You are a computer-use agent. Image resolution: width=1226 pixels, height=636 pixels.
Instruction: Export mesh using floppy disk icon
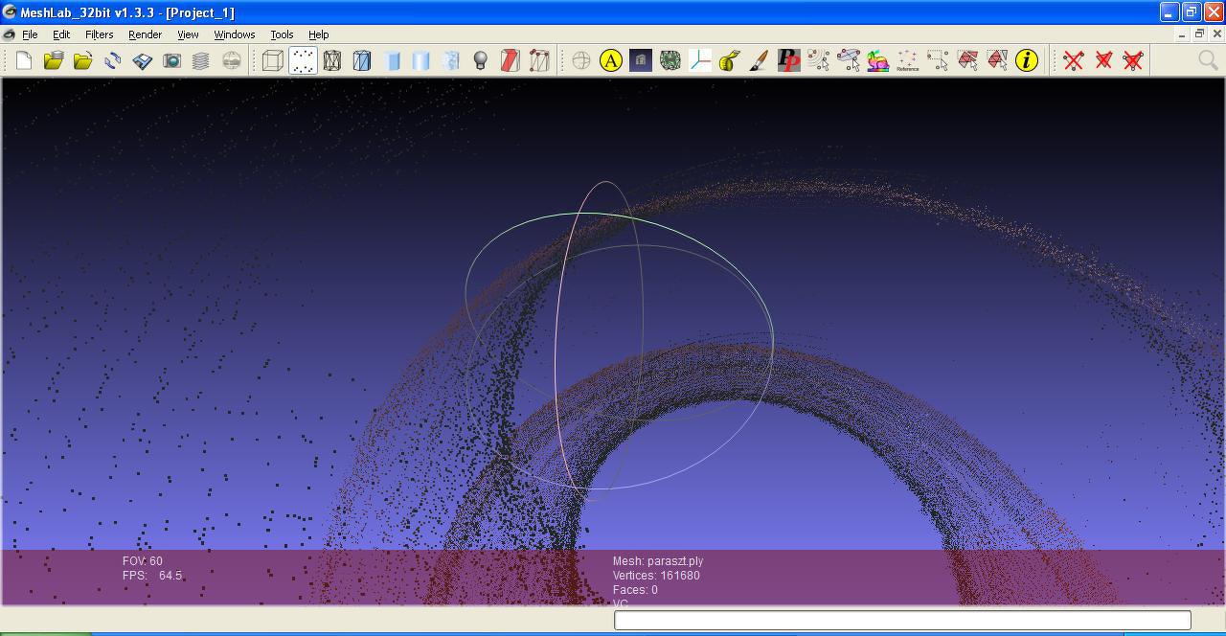point(143,60)
